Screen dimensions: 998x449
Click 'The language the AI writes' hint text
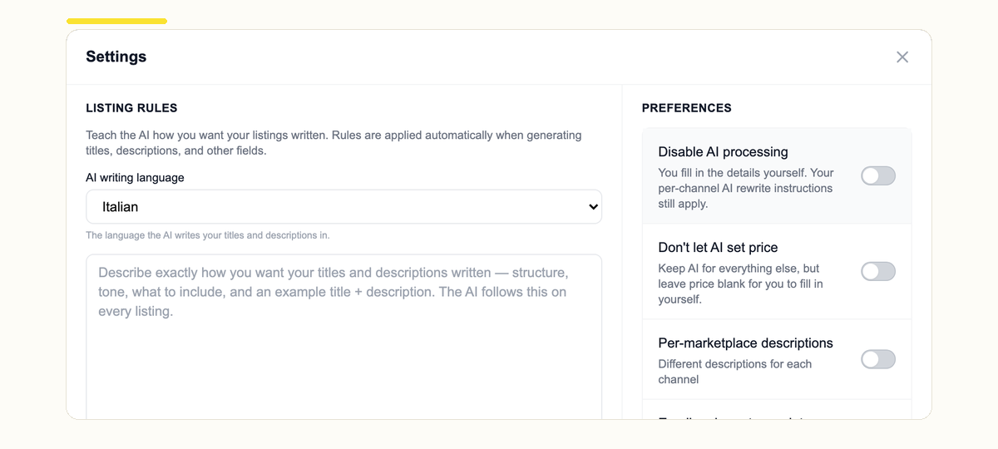208,235
